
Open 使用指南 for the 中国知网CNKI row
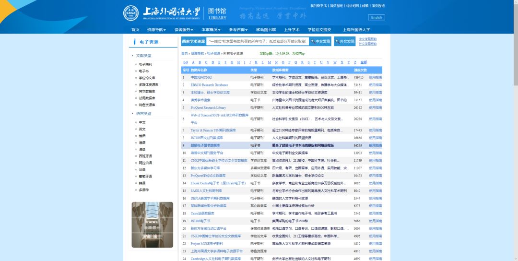(x=375, y=77)
